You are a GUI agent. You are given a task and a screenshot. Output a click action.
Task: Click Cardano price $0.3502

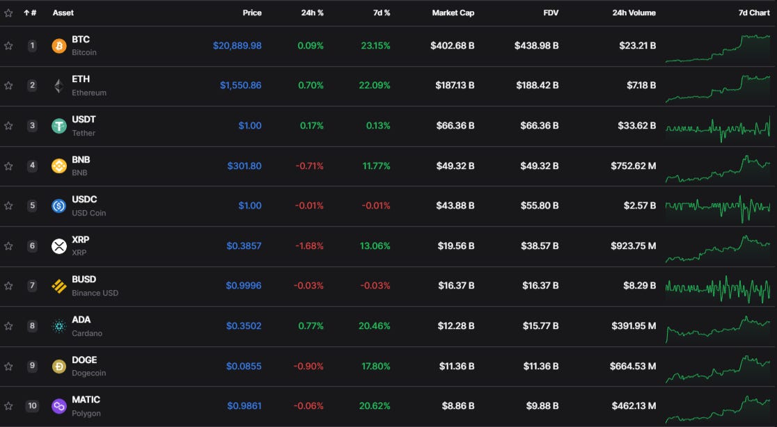pos(244,326)
